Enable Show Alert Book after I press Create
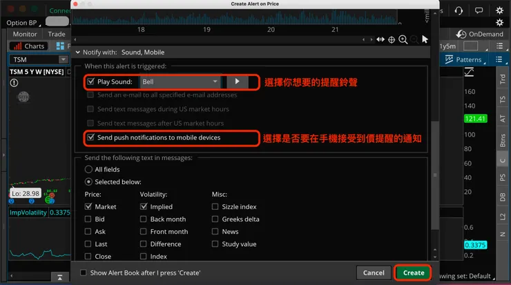The image size is (511, 285). [x=84, y=273]
